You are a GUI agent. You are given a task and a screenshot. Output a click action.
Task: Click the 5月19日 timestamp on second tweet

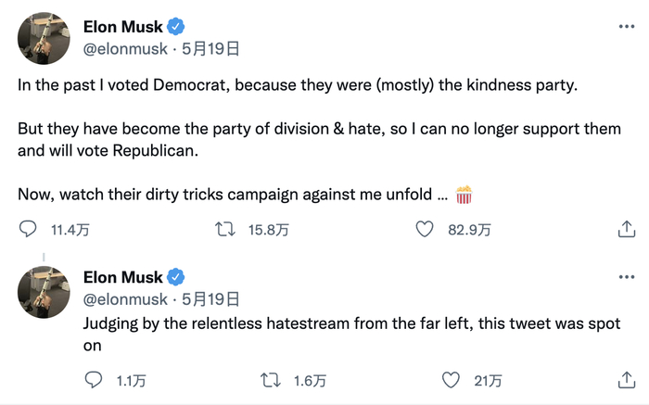[x=210, y=299]
